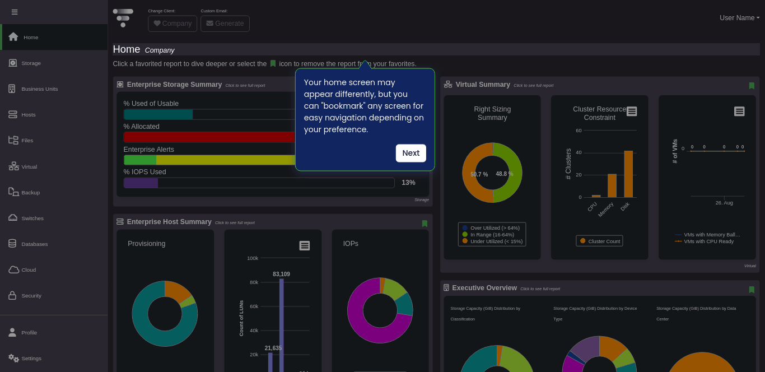Click the Enterprise Host Summary server icon
This screenshot has width=765, height=372.
(x=120, y=222)
